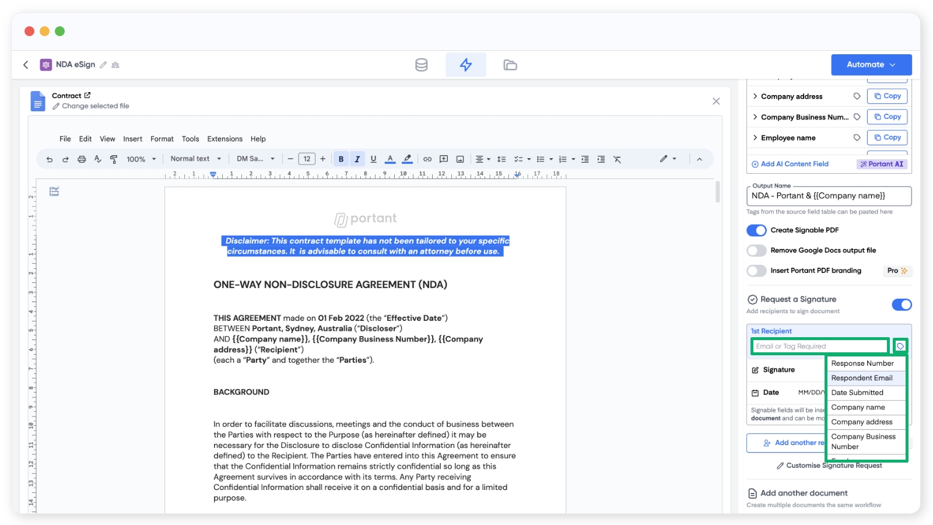Open the Normal text style dropdown
Image resolution: width=933 pixels, height=525 pixels.
tap(195, 159)
